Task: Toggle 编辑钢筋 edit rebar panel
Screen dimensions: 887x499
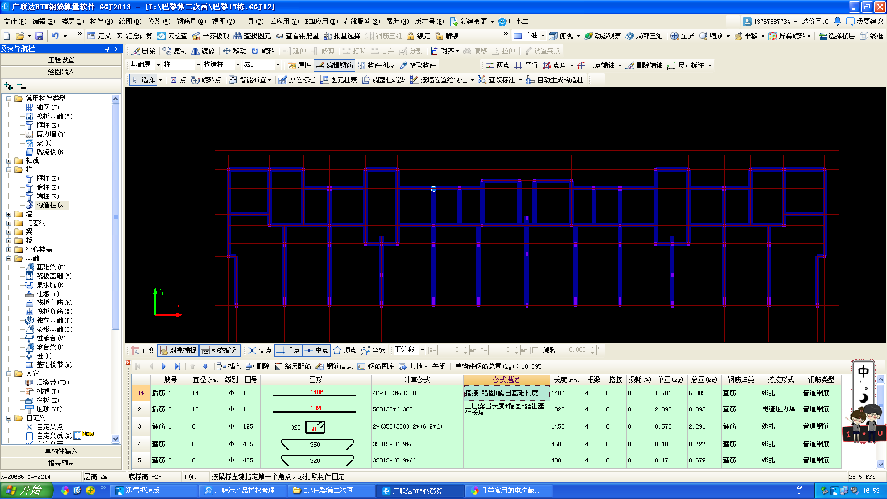Action: coord(334,65)
